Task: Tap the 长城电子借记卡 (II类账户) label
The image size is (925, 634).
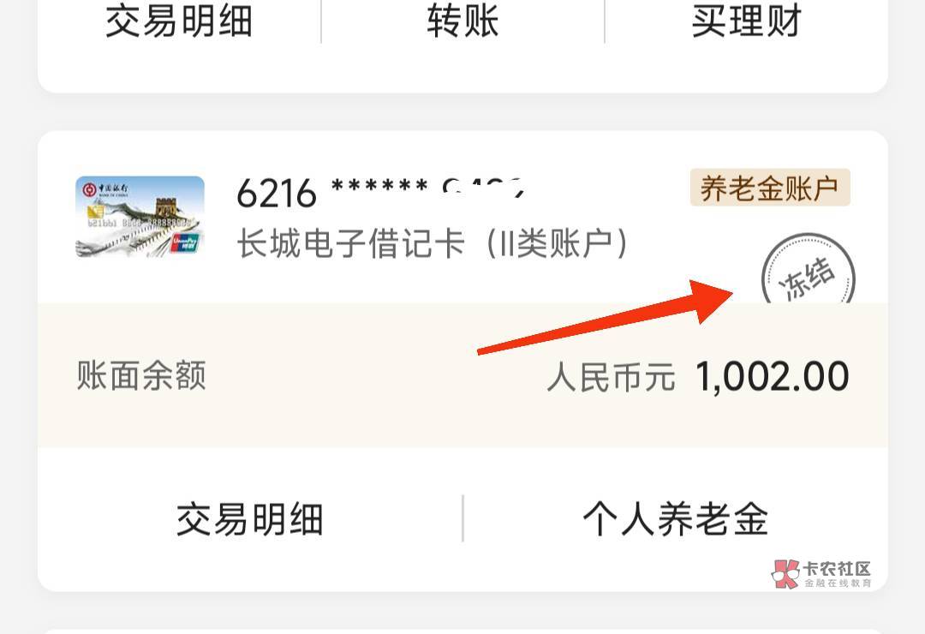Action: point(433,243)
